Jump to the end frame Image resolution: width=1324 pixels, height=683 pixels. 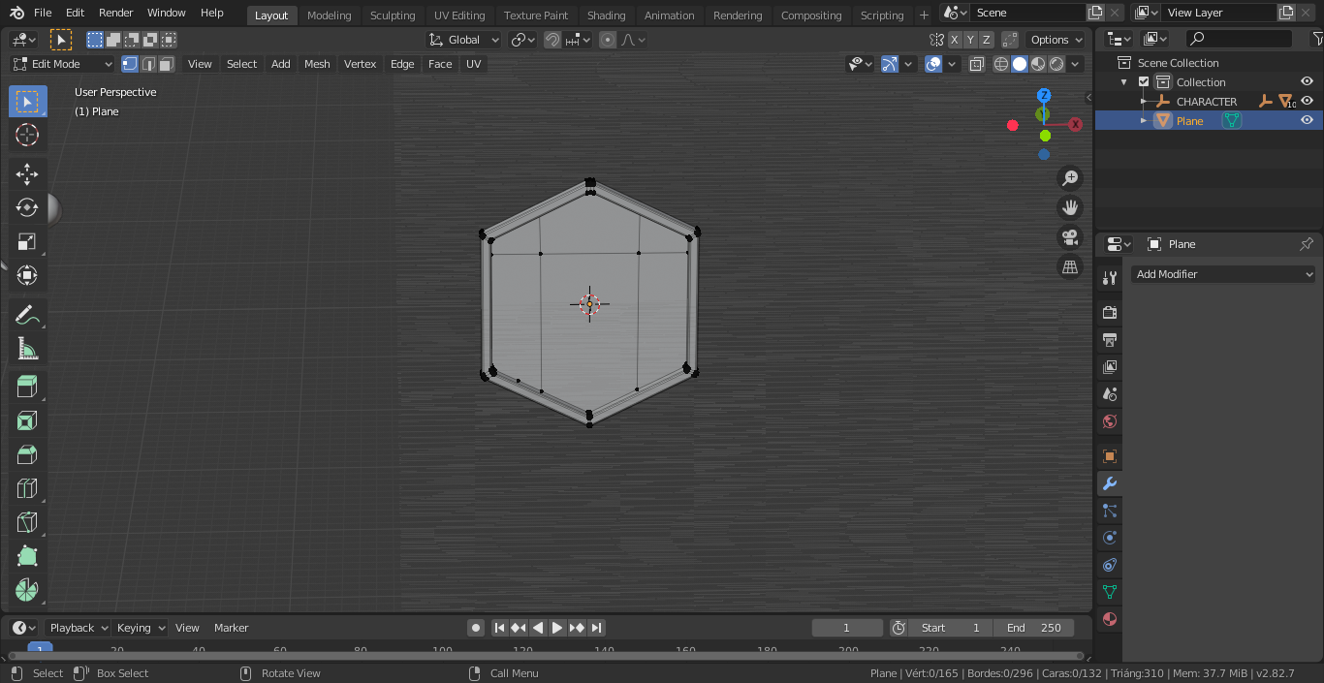[x=597, y=628]
